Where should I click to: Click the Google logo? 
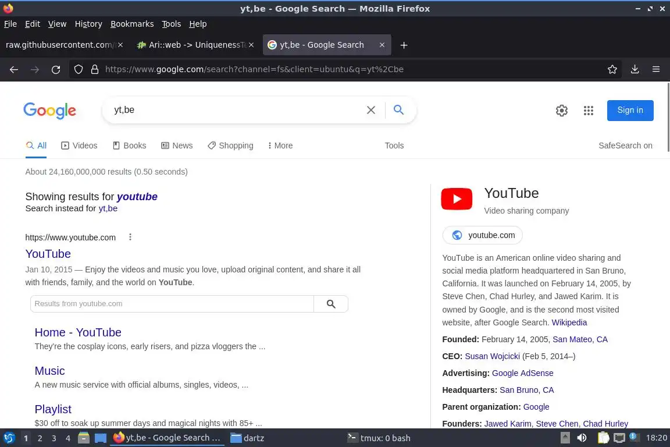[x=49, y=111]
